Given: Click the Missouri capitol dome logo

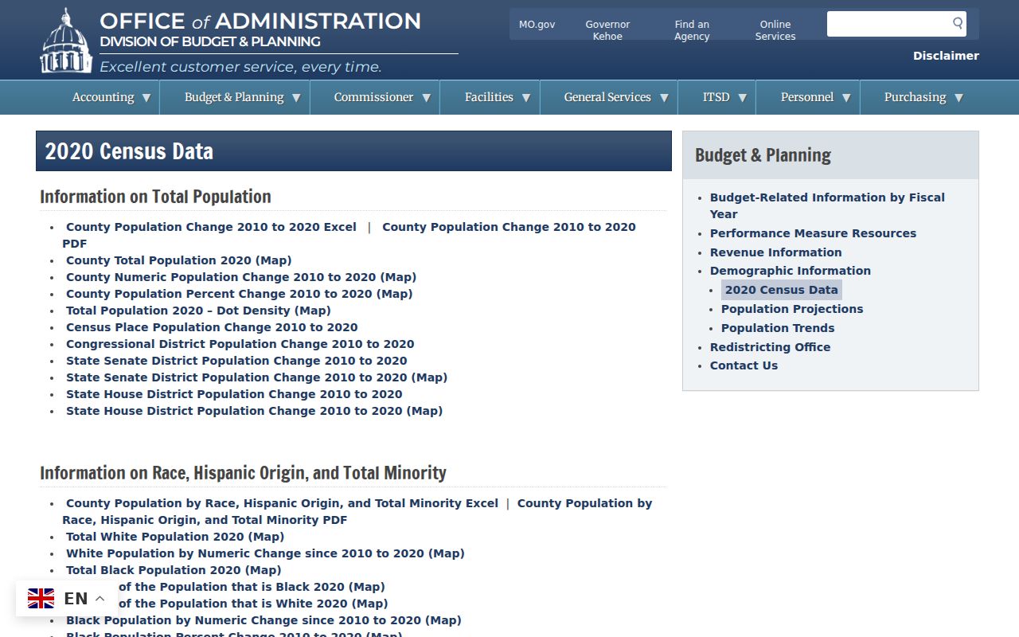Looking at the screenshot, I should (x=66, y=41).
